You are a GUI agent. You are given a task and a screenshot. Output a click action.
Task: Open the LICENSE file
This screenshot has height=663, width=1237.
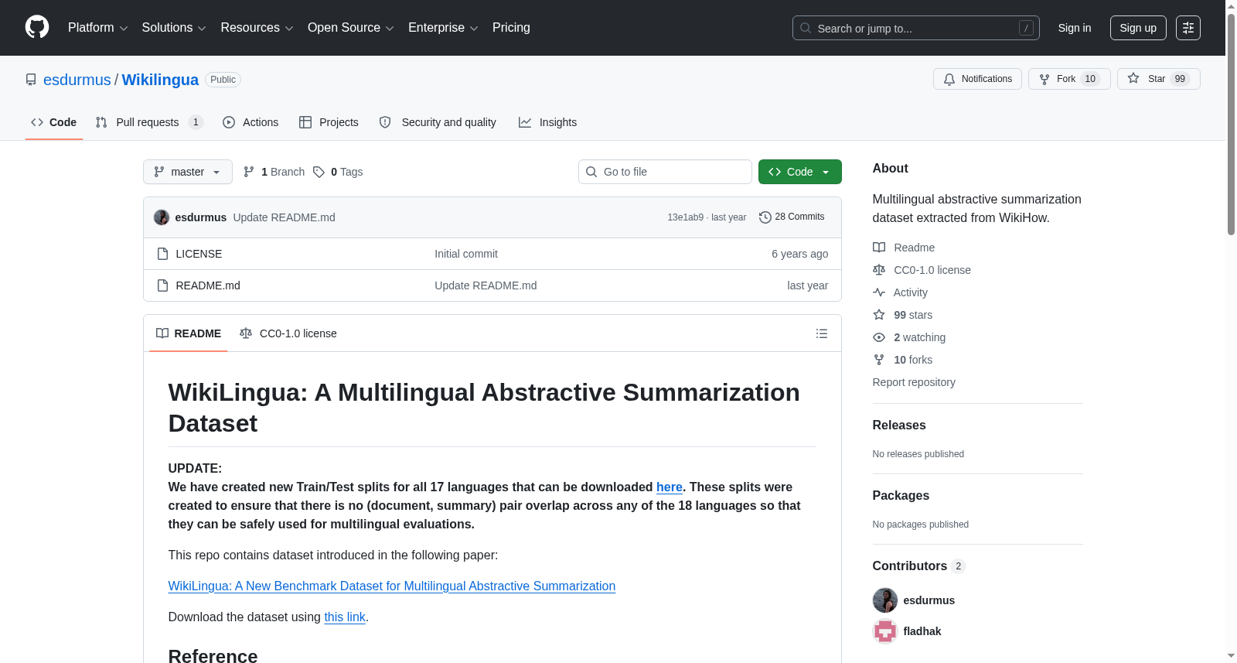pyautogui.click(x=199, y=254)
